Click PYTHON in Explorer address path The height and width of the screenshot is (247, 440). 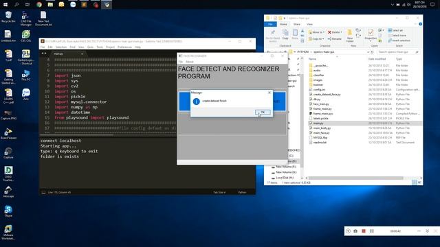point(302,52)
